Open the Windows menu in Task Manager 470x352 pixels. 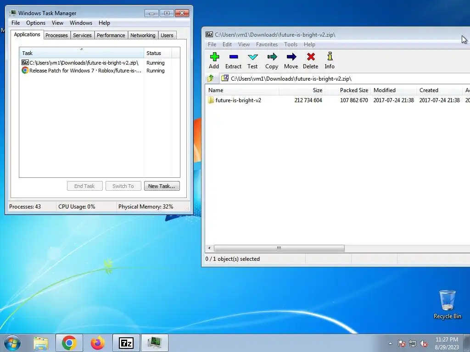81,23
